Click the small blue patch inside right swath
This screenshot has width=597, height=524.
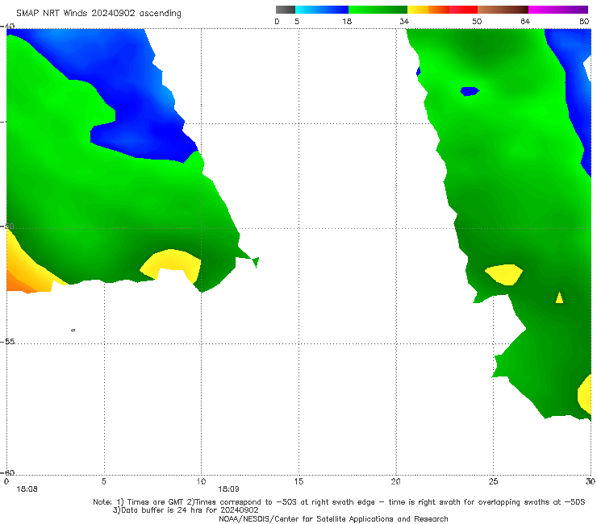(x=470, y=91)
